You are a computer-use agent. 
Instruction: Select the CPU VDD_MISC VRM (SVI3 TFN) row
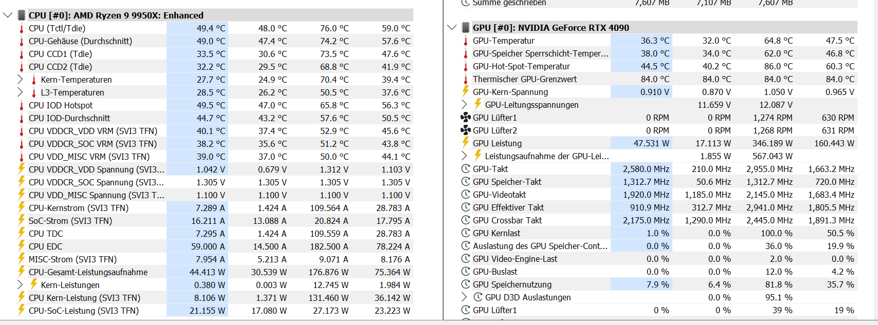tap(215, 157)
